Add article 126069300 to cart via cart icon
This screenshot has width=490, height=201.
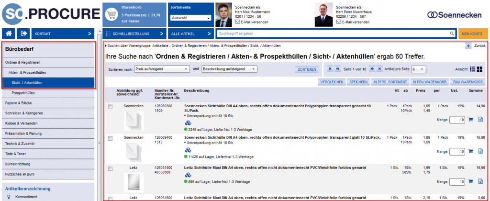click(471, 120)
